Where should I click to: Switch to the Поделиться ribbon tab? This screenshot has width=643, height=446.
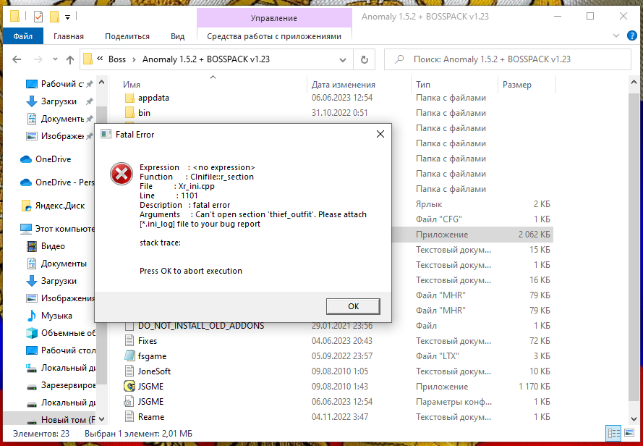[127, 36]
